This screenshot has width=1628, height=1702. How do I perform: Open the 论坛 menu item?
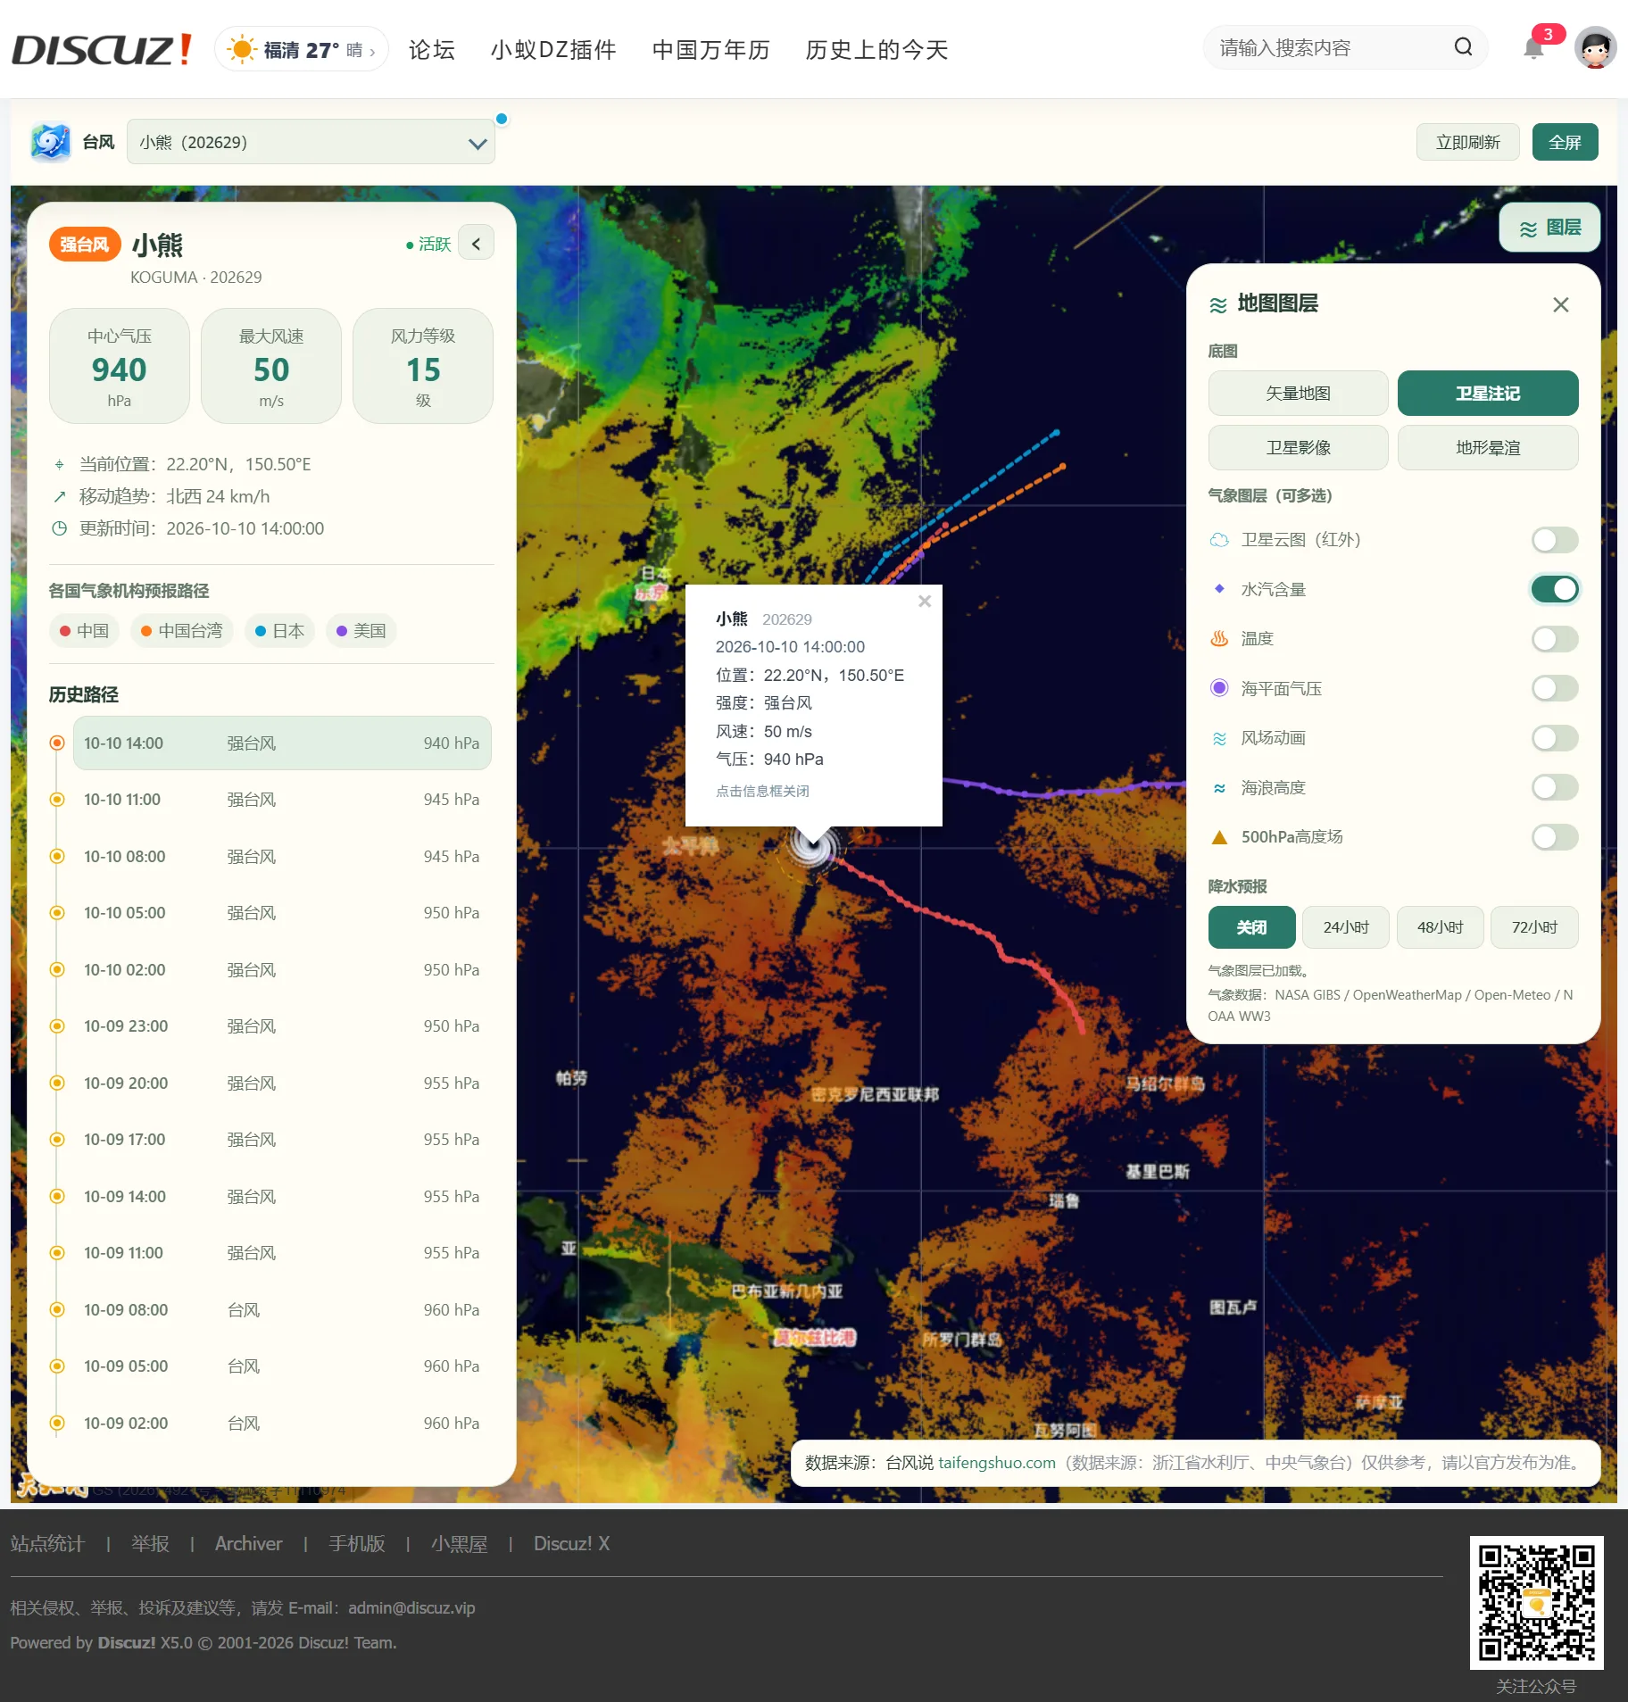tap(432, 49)
